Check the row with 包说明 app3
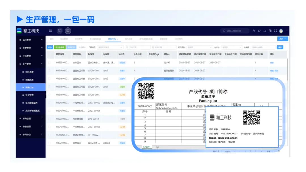This screenshot has width=306, height=172. (x=49, y=71)
